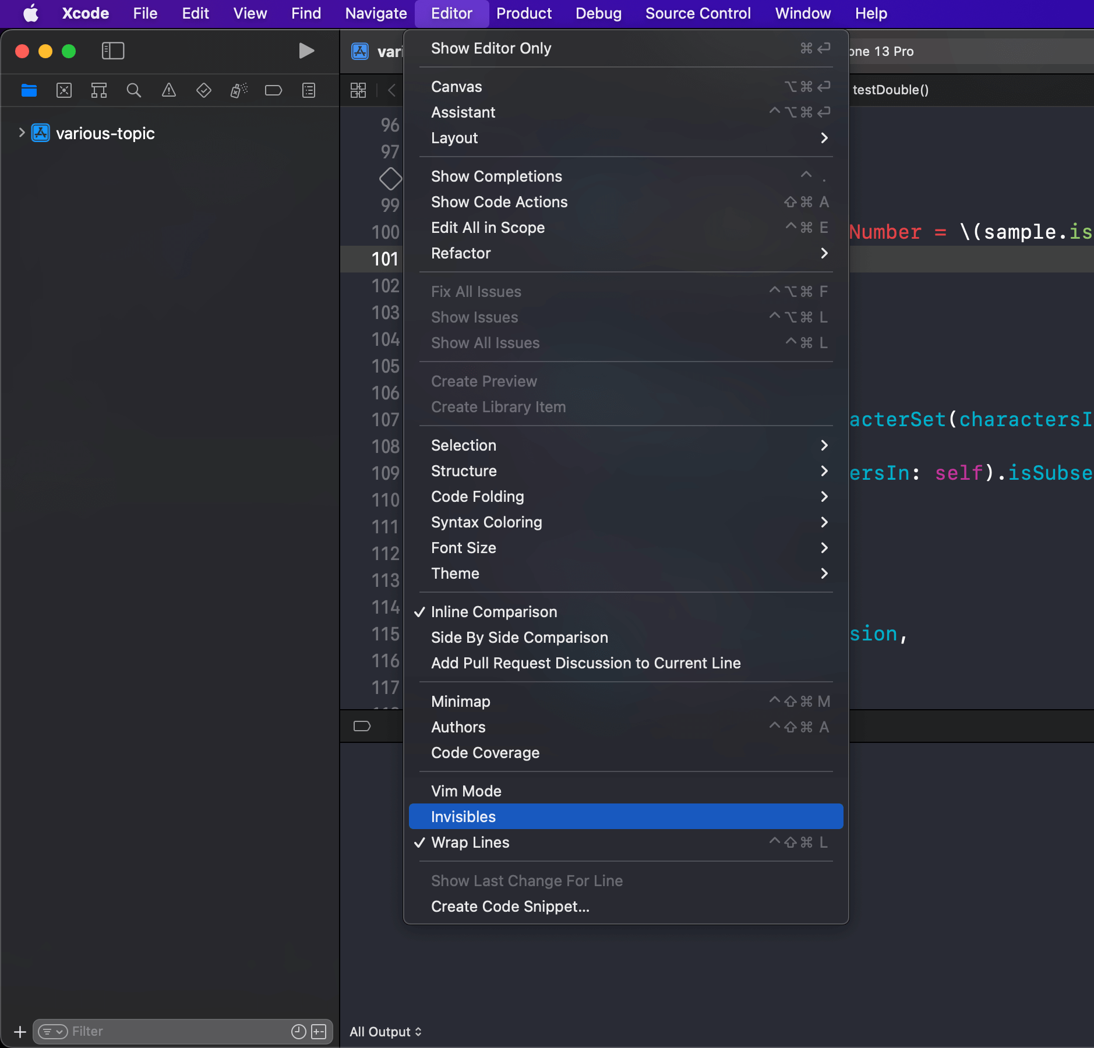Uncheck Inline Comparison in the menu

[x=493, y=611]
